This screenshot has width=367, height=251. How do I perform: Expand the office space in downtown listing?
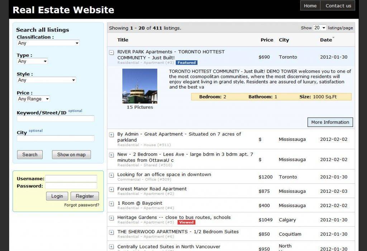(111, 175)
